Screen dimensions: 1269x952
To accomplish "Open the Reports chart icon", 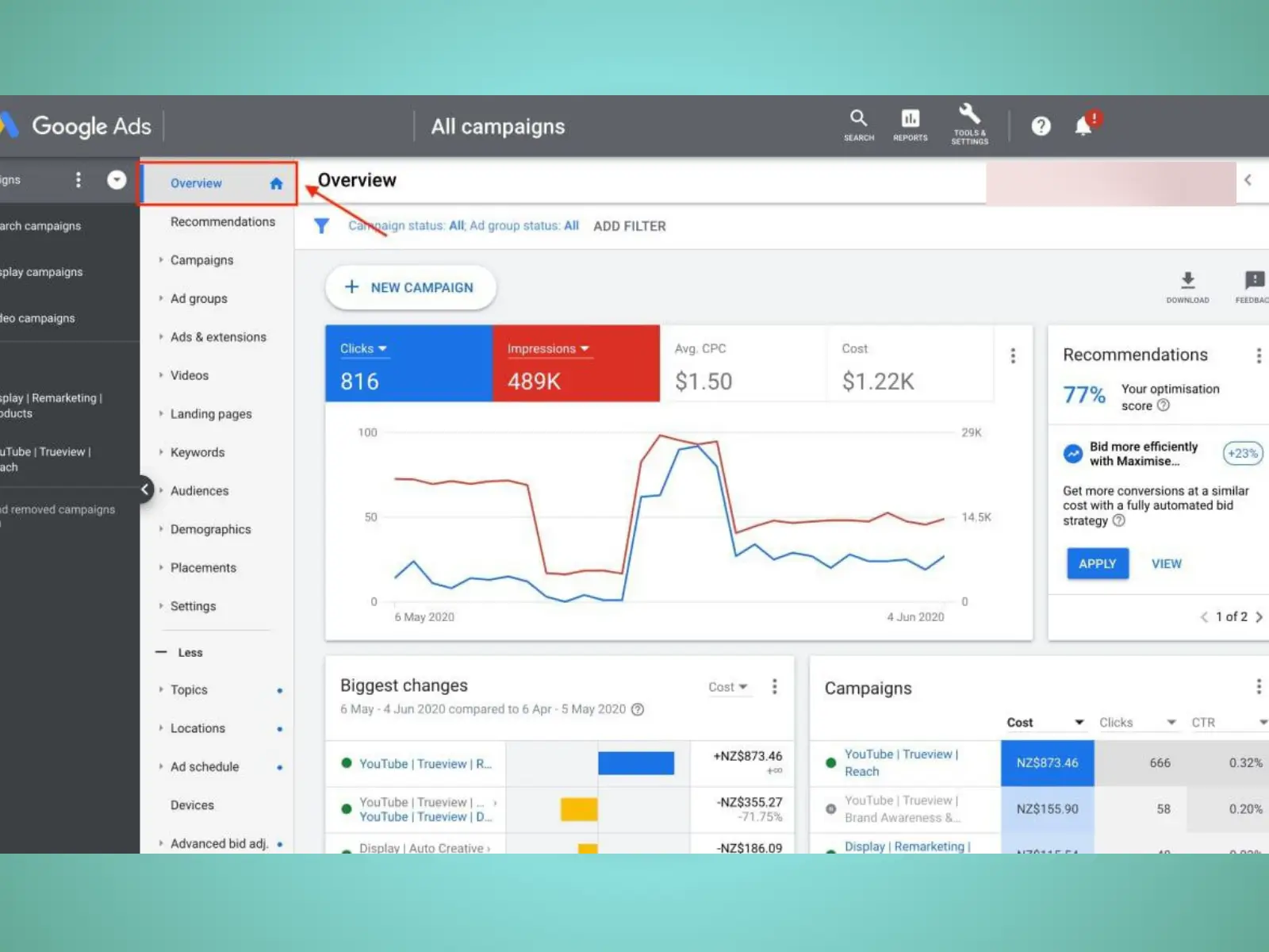I will click(x=910, y=125).
